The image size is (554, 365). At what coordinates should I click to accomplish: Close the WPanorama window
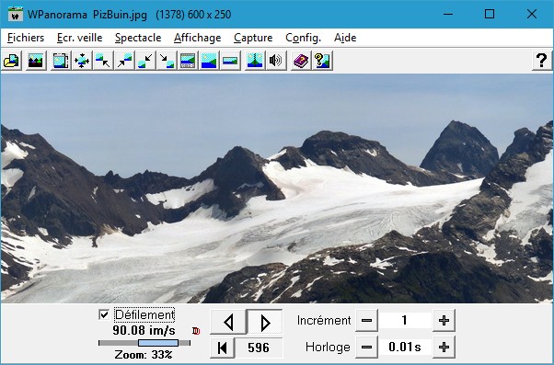[532, 15]
